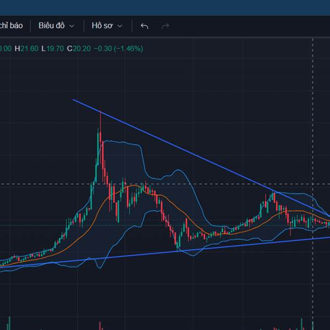The image size is (330, 330).
Task: Open the Chỉ báo indicators menu
Action: pos(11,26)
